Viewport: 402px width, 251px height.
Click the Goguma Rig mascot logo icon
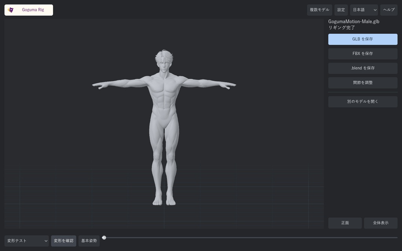(x=11, y=10)
